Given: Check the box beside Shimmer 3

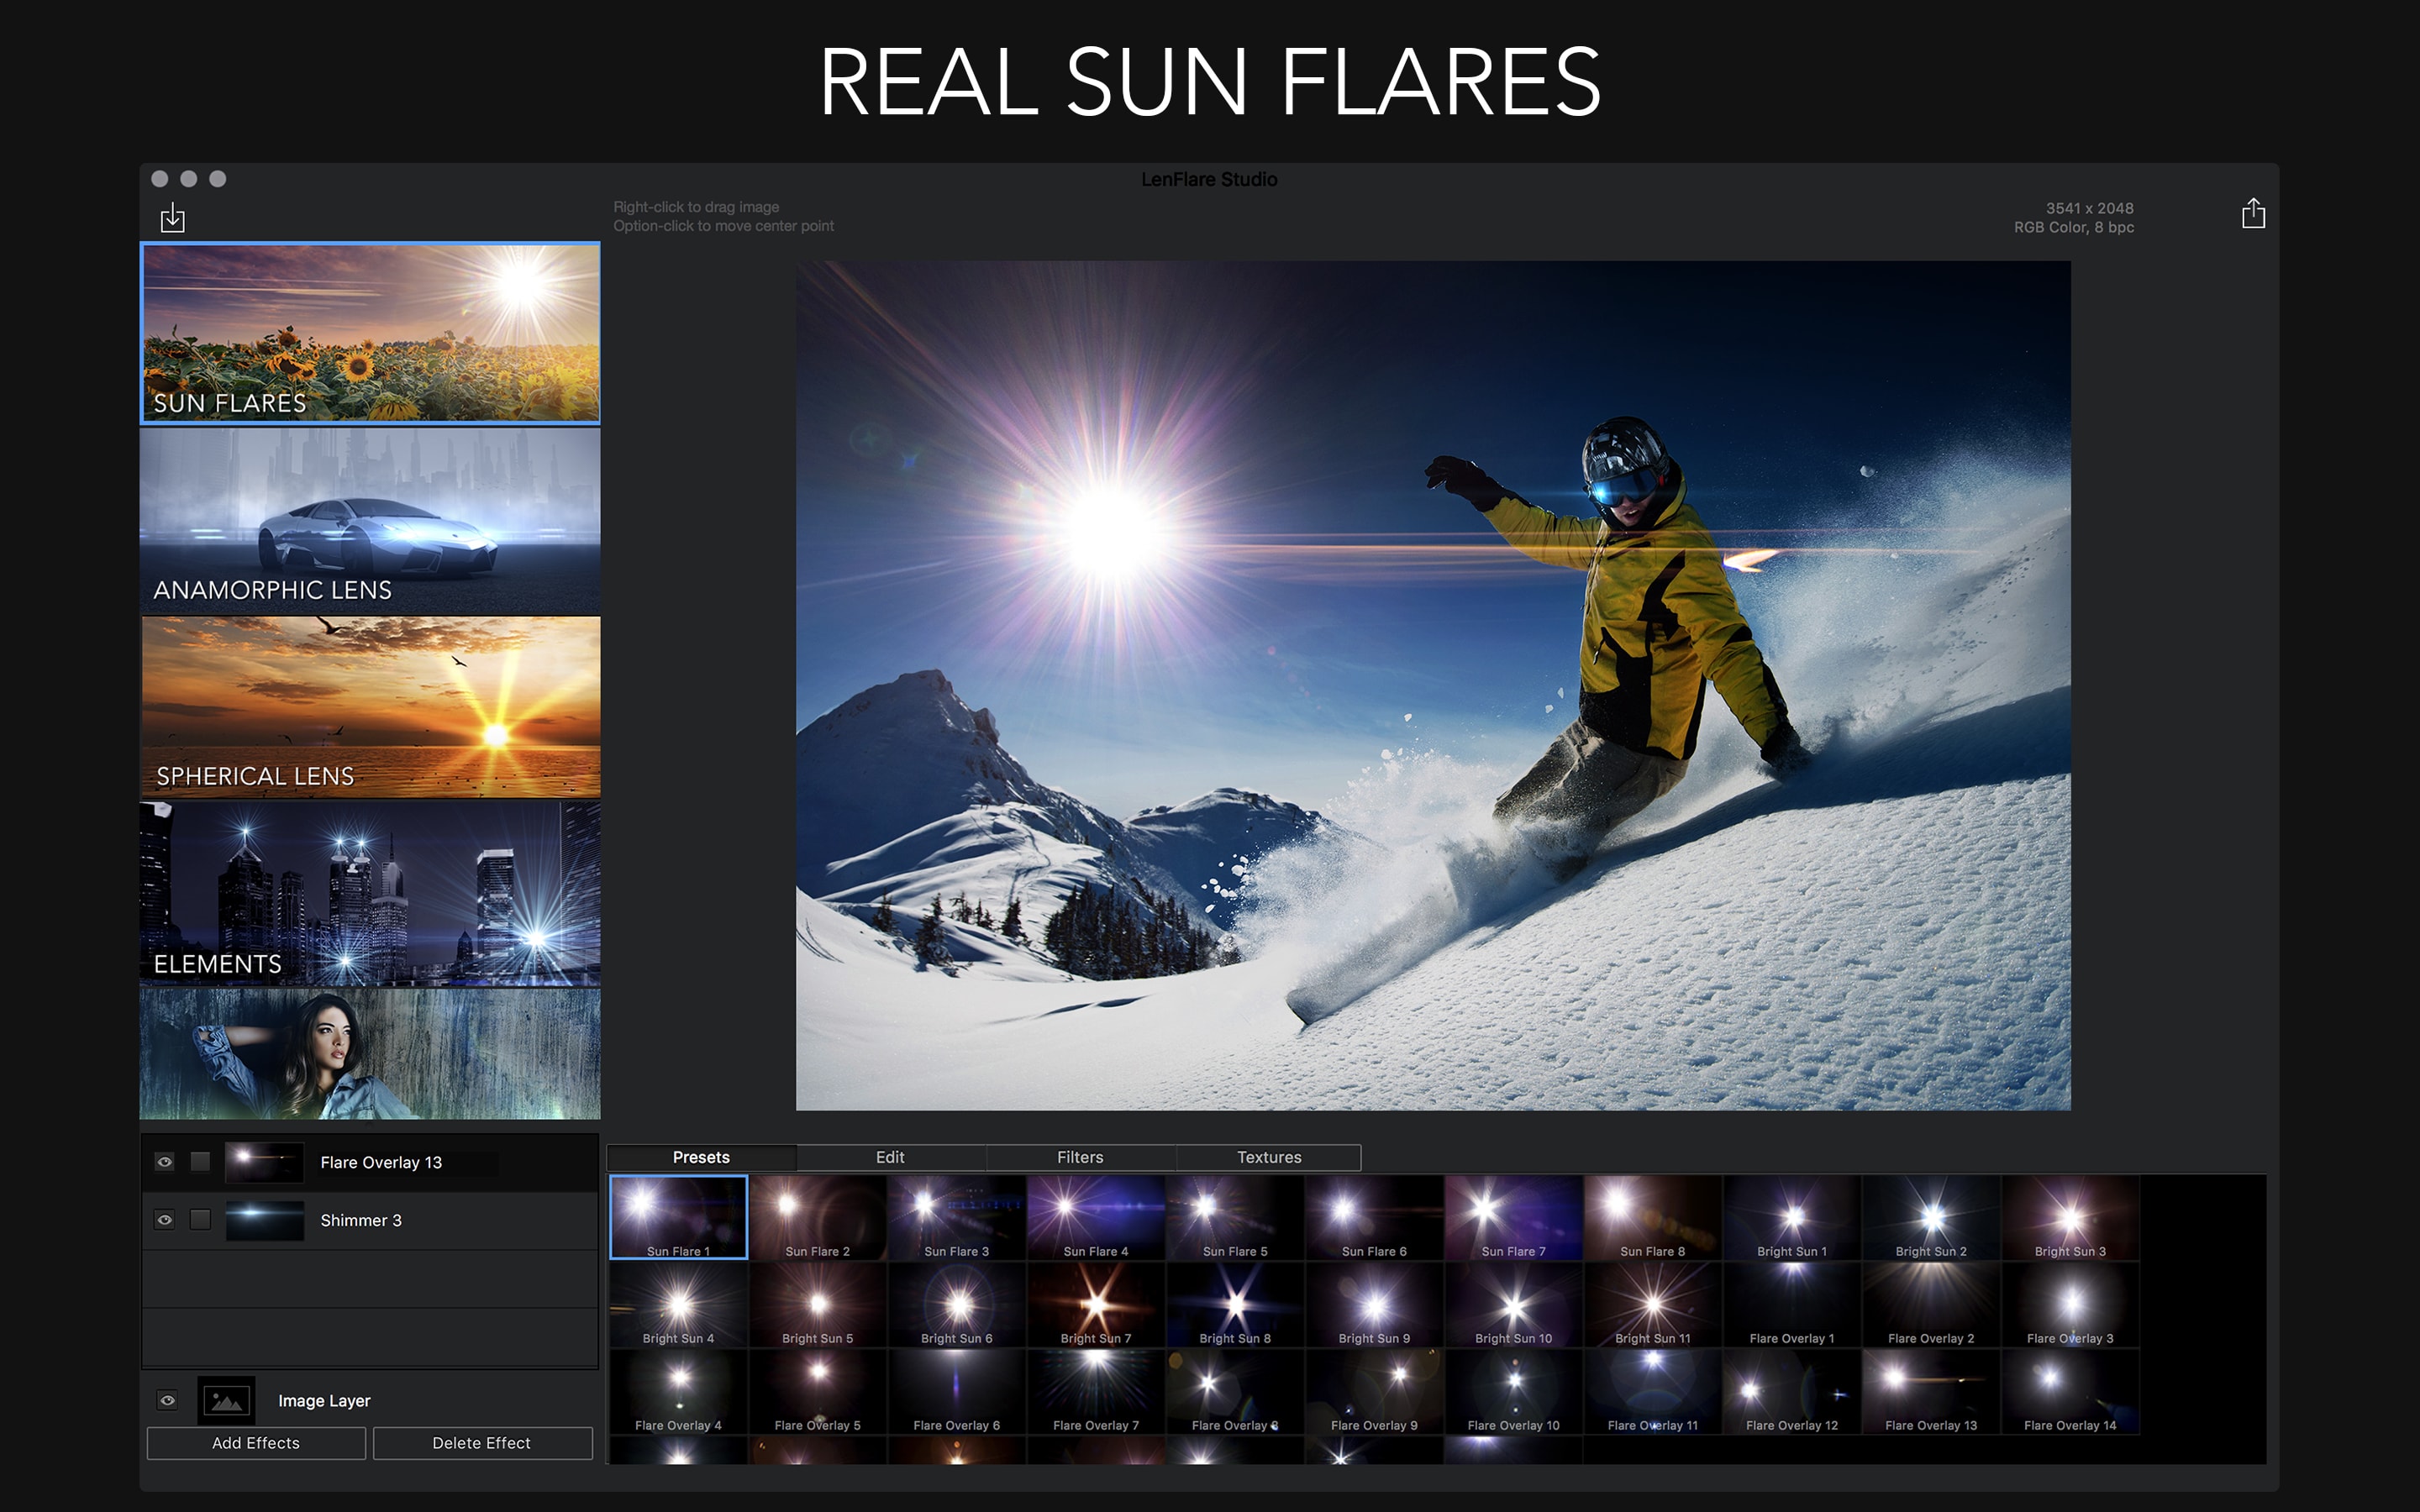Looking at the screenshot, I should pyautogui.click(x=200, y=1220).
